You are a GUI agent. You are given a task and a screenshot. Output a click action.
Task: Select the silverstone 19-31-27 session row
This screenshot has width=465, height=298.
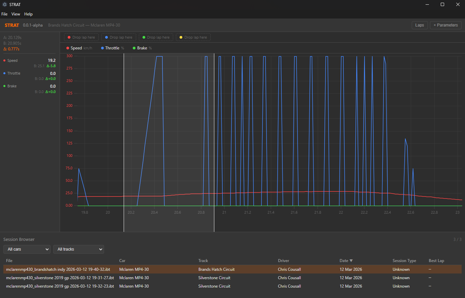point(60,278)
